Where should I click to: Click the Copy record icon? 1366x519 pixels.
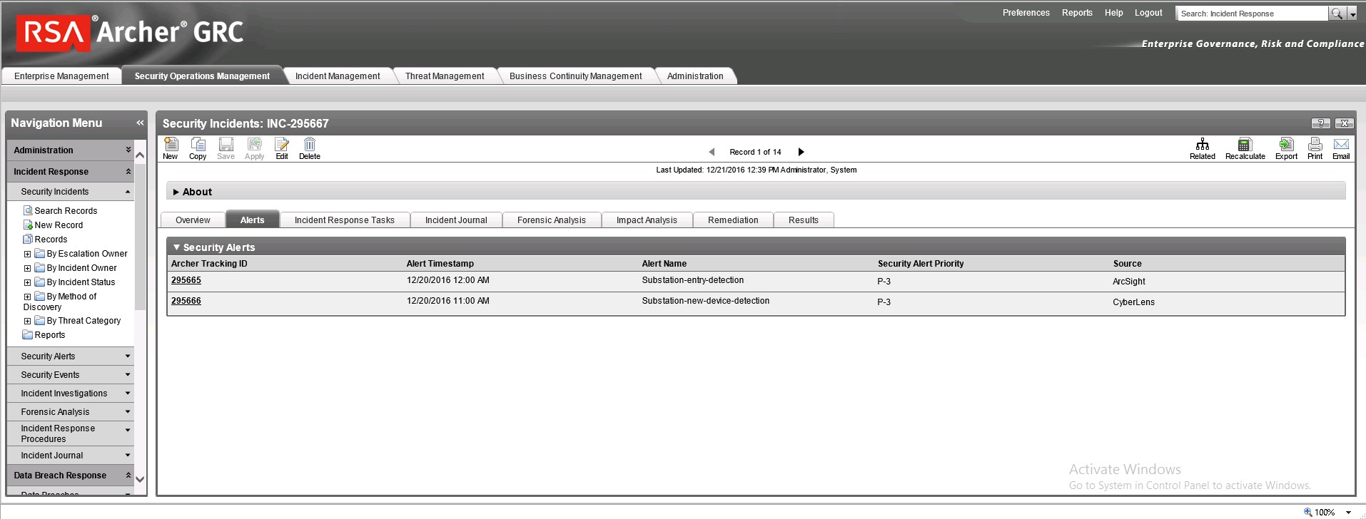pyautogui.click(x=198, y=145)
